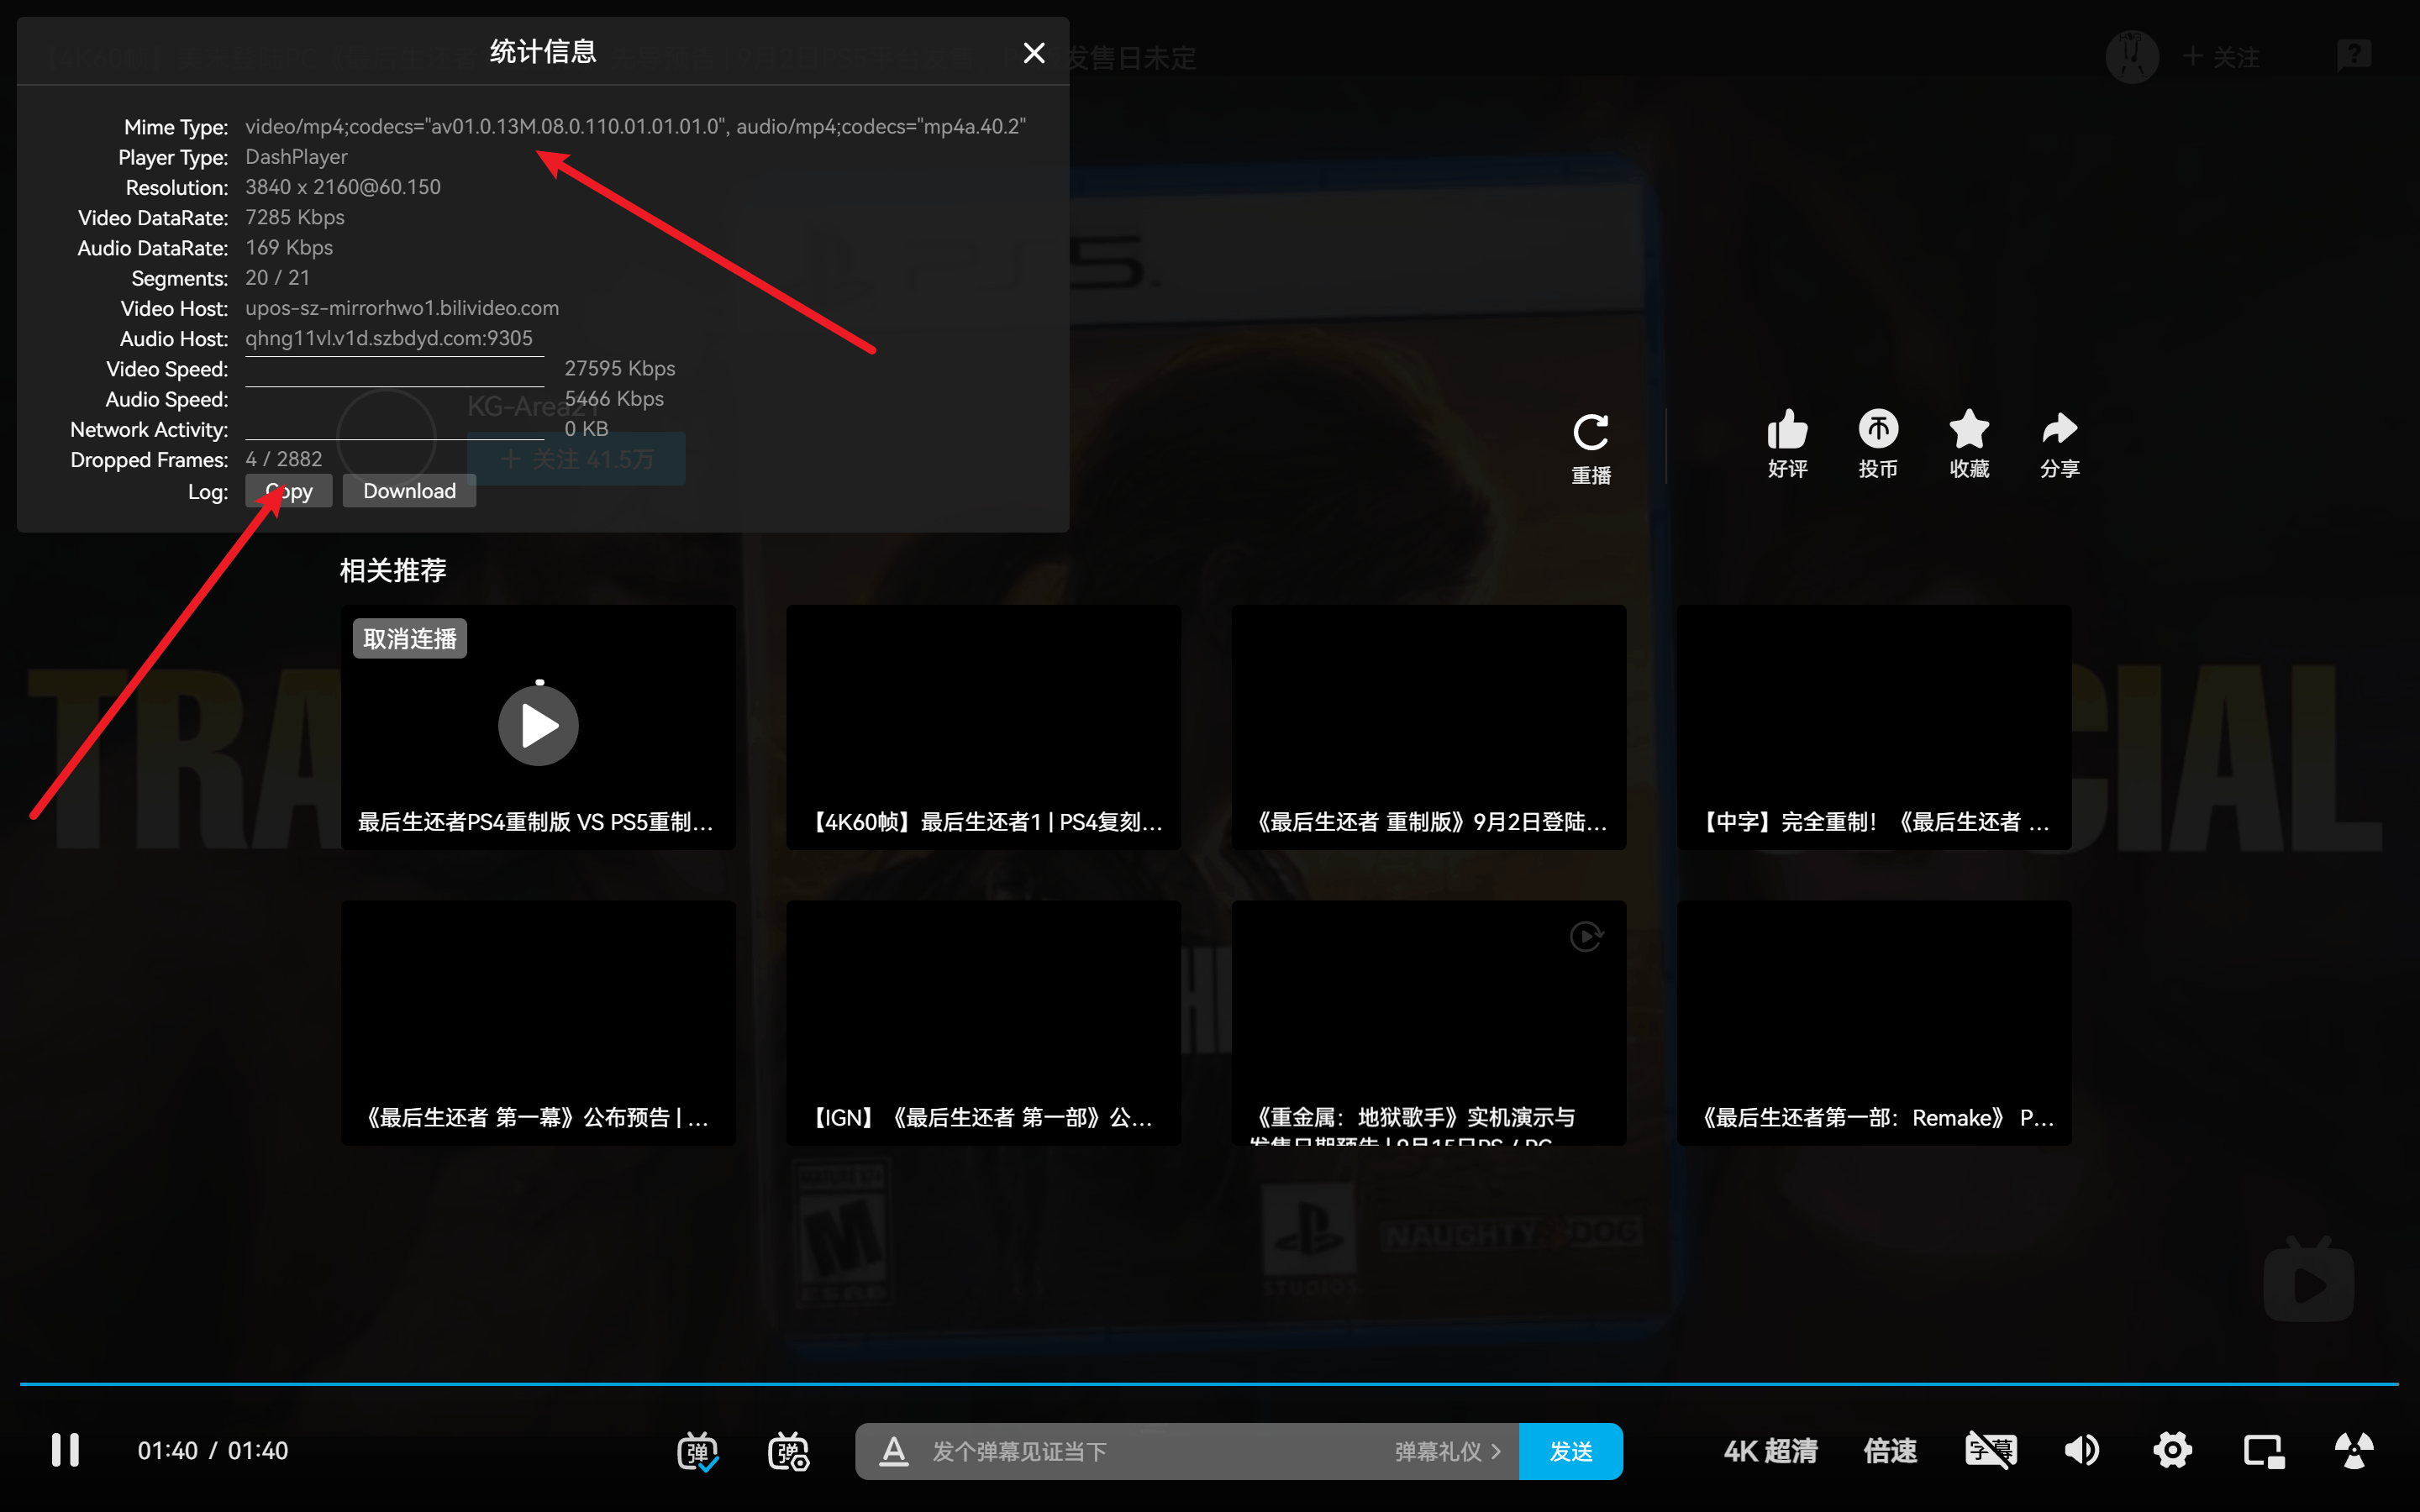Viewport: 2420px width, 1512px height.
Task: Toggle the subtitles icon
Action: pos(1990,1450)
